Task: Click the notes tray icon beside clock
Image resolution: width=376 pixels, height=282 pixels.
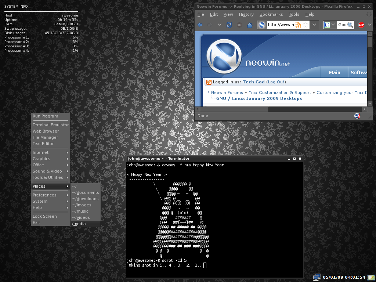Action: [371, 277]
